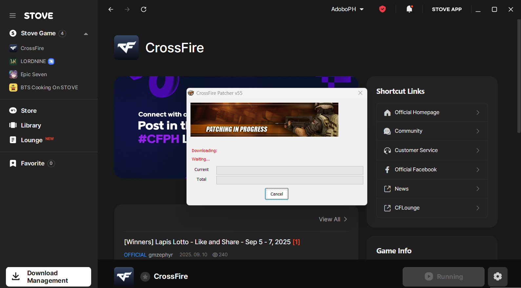Open Download Management
The height and width of the screenshot is (288, 521).
tap(49, 277)
